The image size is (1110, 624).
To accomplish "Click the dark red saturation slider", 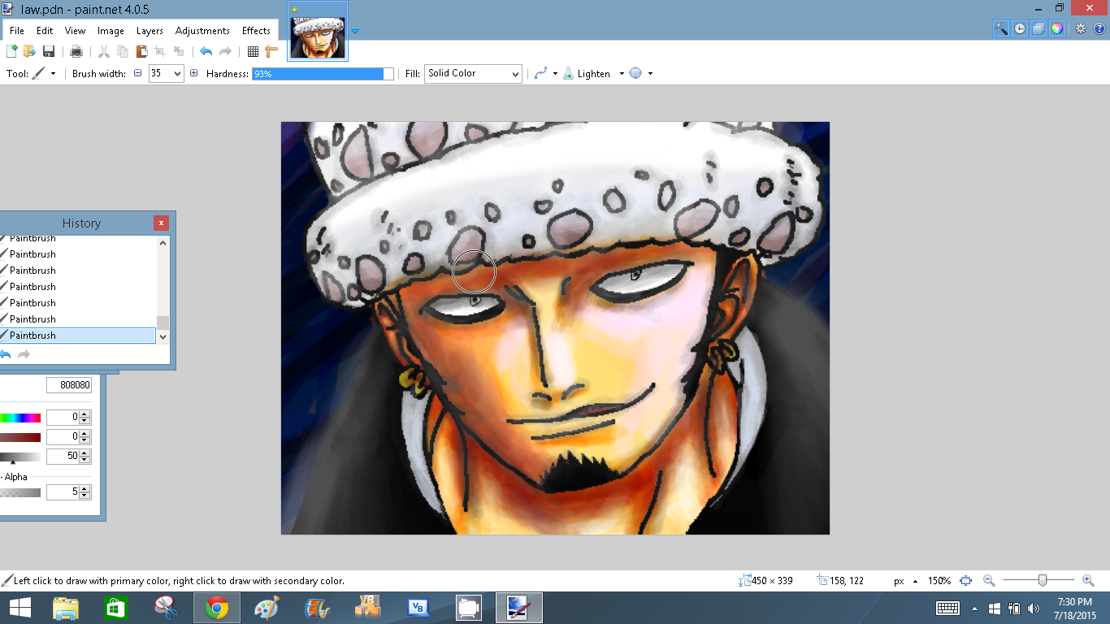I will coord(20,437).
